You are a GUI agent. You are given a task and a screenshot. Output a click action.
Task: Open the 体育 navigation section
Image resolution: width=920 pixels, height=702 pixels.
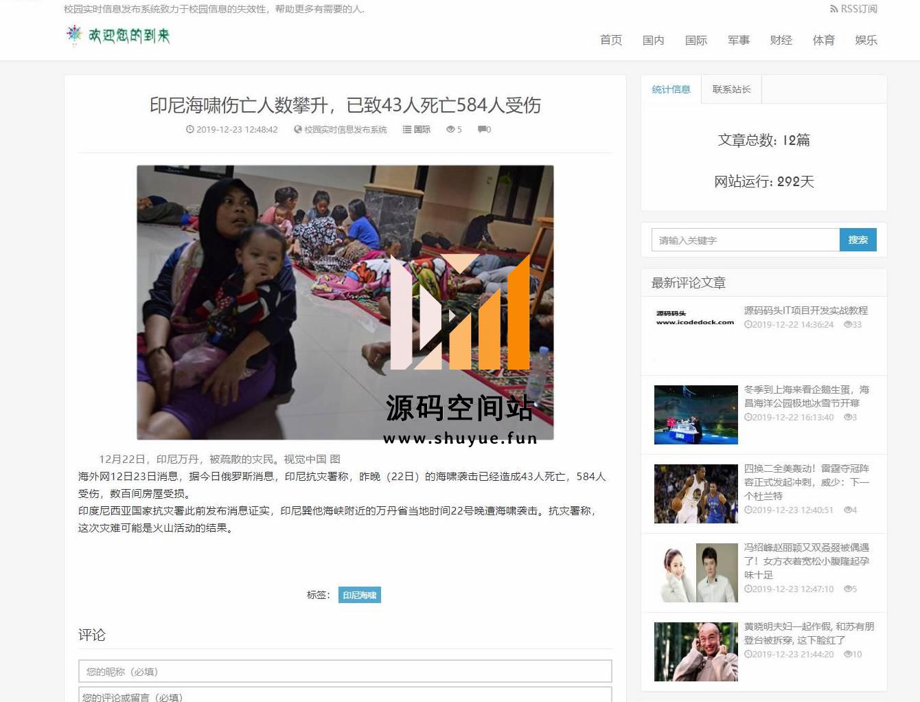tap(824, 40)
